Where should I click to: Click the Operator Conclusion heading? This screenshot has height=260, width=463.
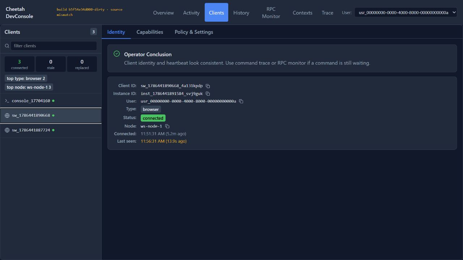[x=148, y=55]
